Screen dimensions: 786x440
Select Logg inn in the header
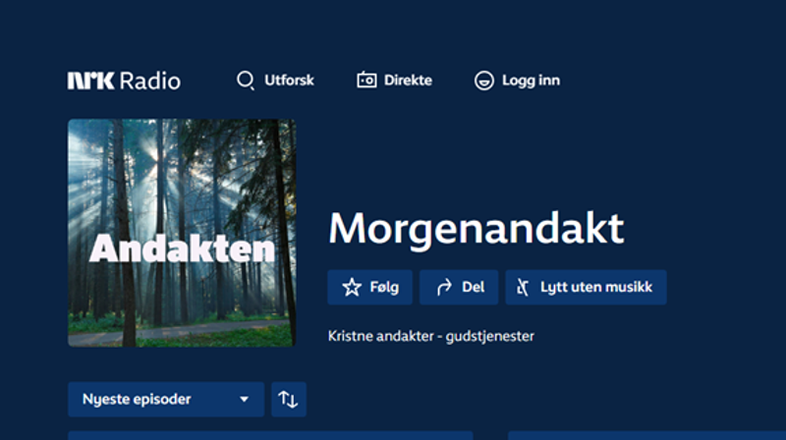click(530, 81)
